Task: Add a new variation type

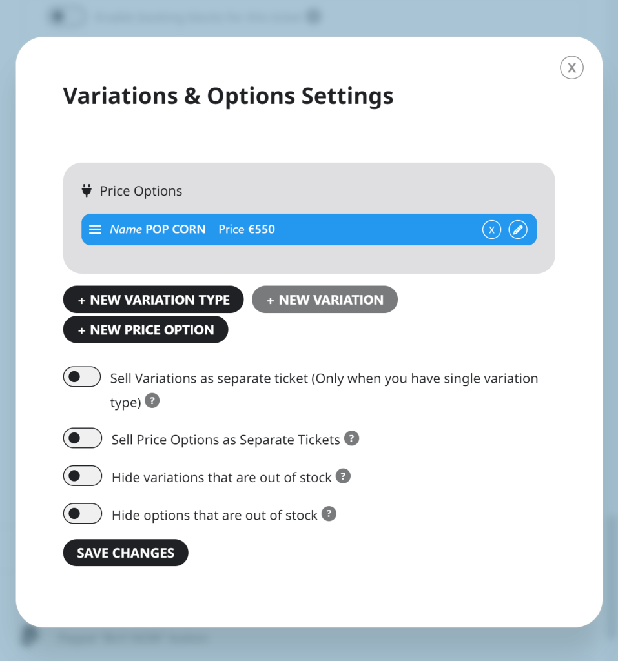Action: 153,300
